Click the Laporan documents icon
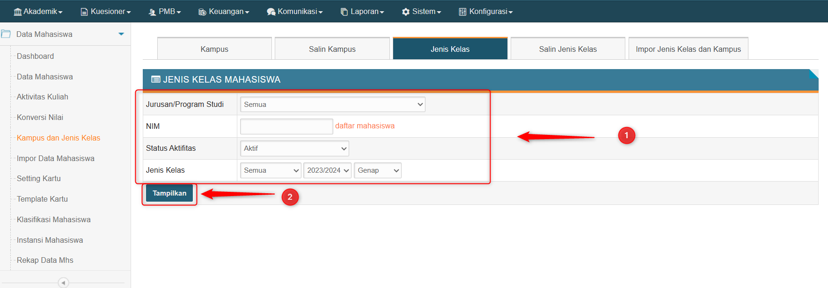The image size is (828, 288). [344, 12]
